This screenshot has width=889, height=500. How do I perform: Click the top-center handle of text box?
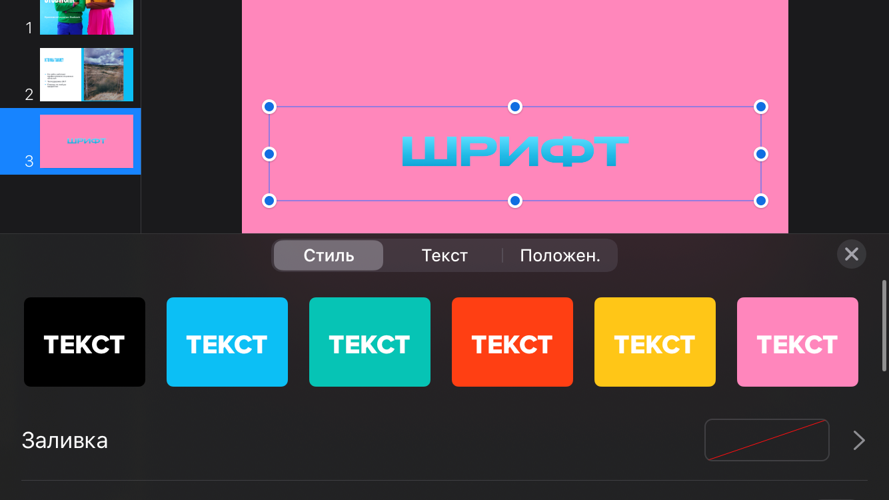point(515,107)
